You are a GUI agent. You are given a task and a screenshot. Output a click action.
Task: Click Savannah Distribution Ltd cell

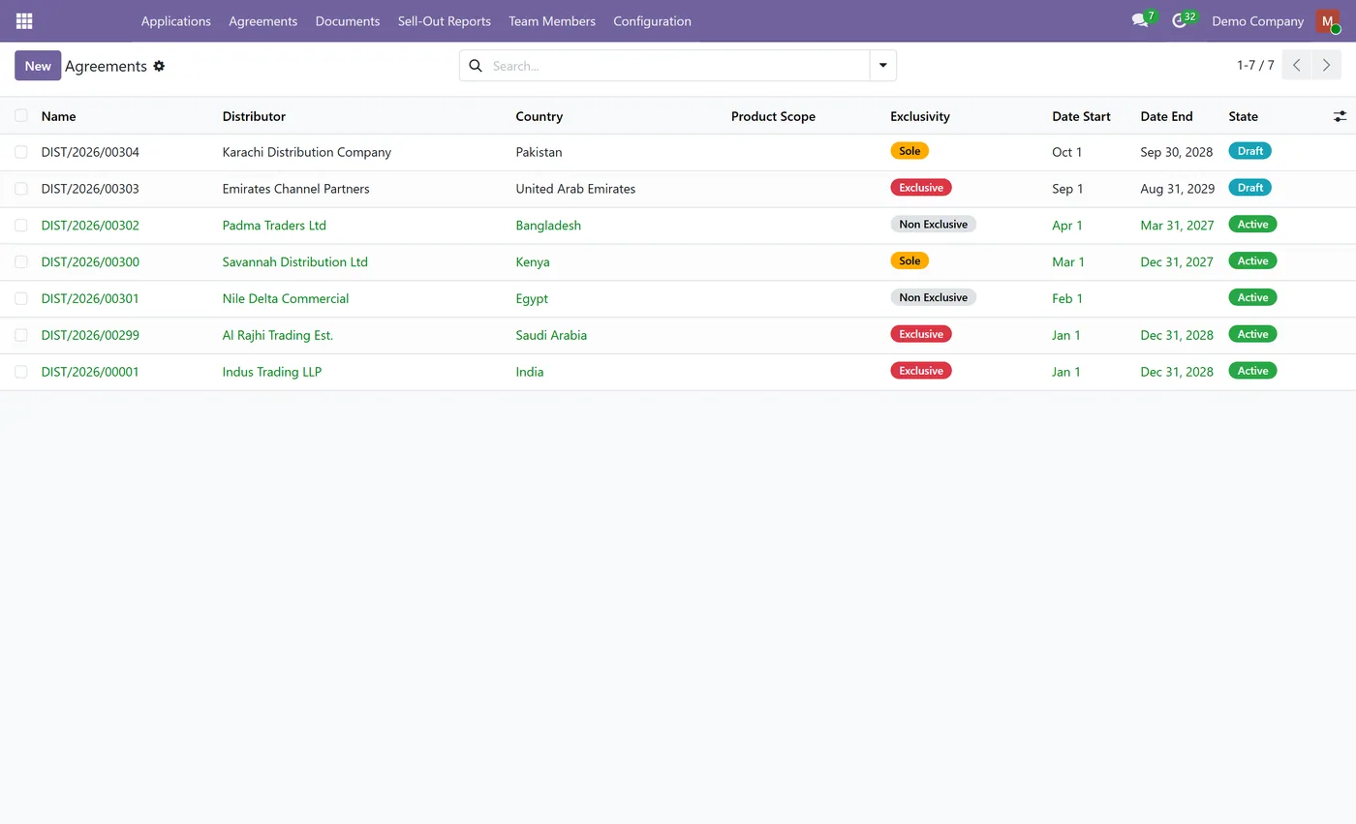(x=294, y=262)
